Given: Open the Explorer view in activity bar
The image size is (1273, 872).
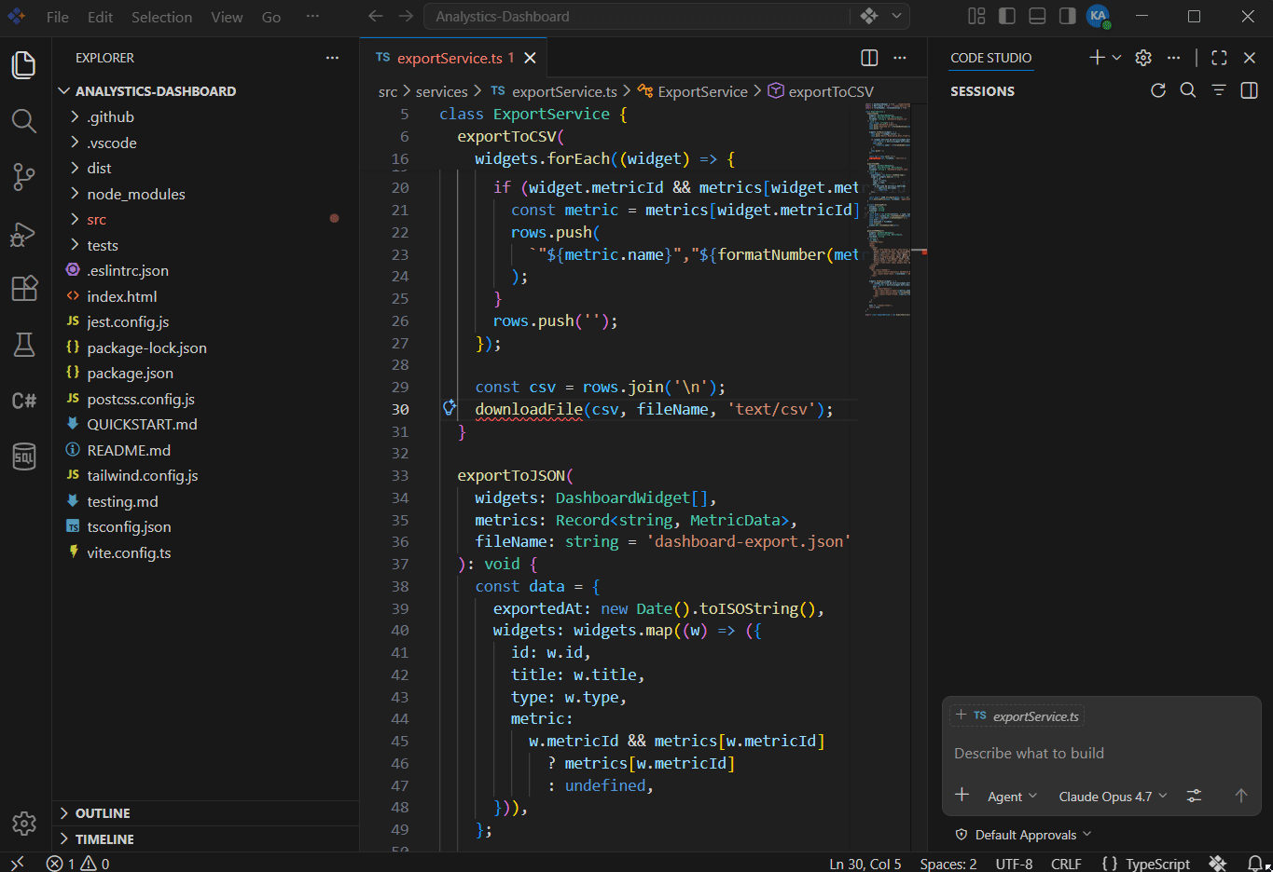Looking at the screenshot, I should click(24, 65).
